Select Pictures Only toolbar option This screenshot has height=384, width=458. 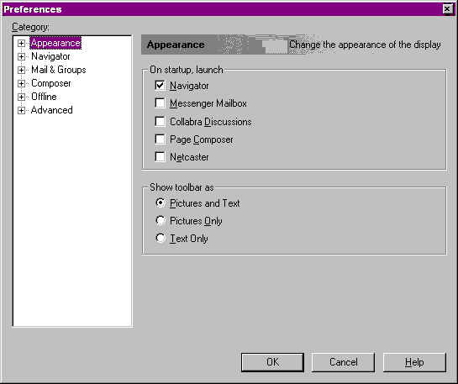coord(161,220)
